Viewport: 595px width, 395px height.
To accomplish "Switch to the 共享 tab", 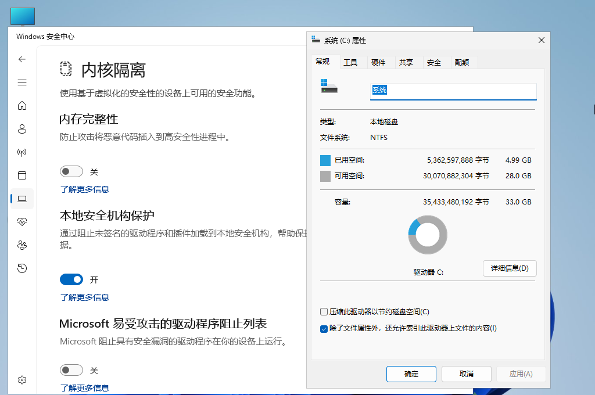I will coord(406,63).
